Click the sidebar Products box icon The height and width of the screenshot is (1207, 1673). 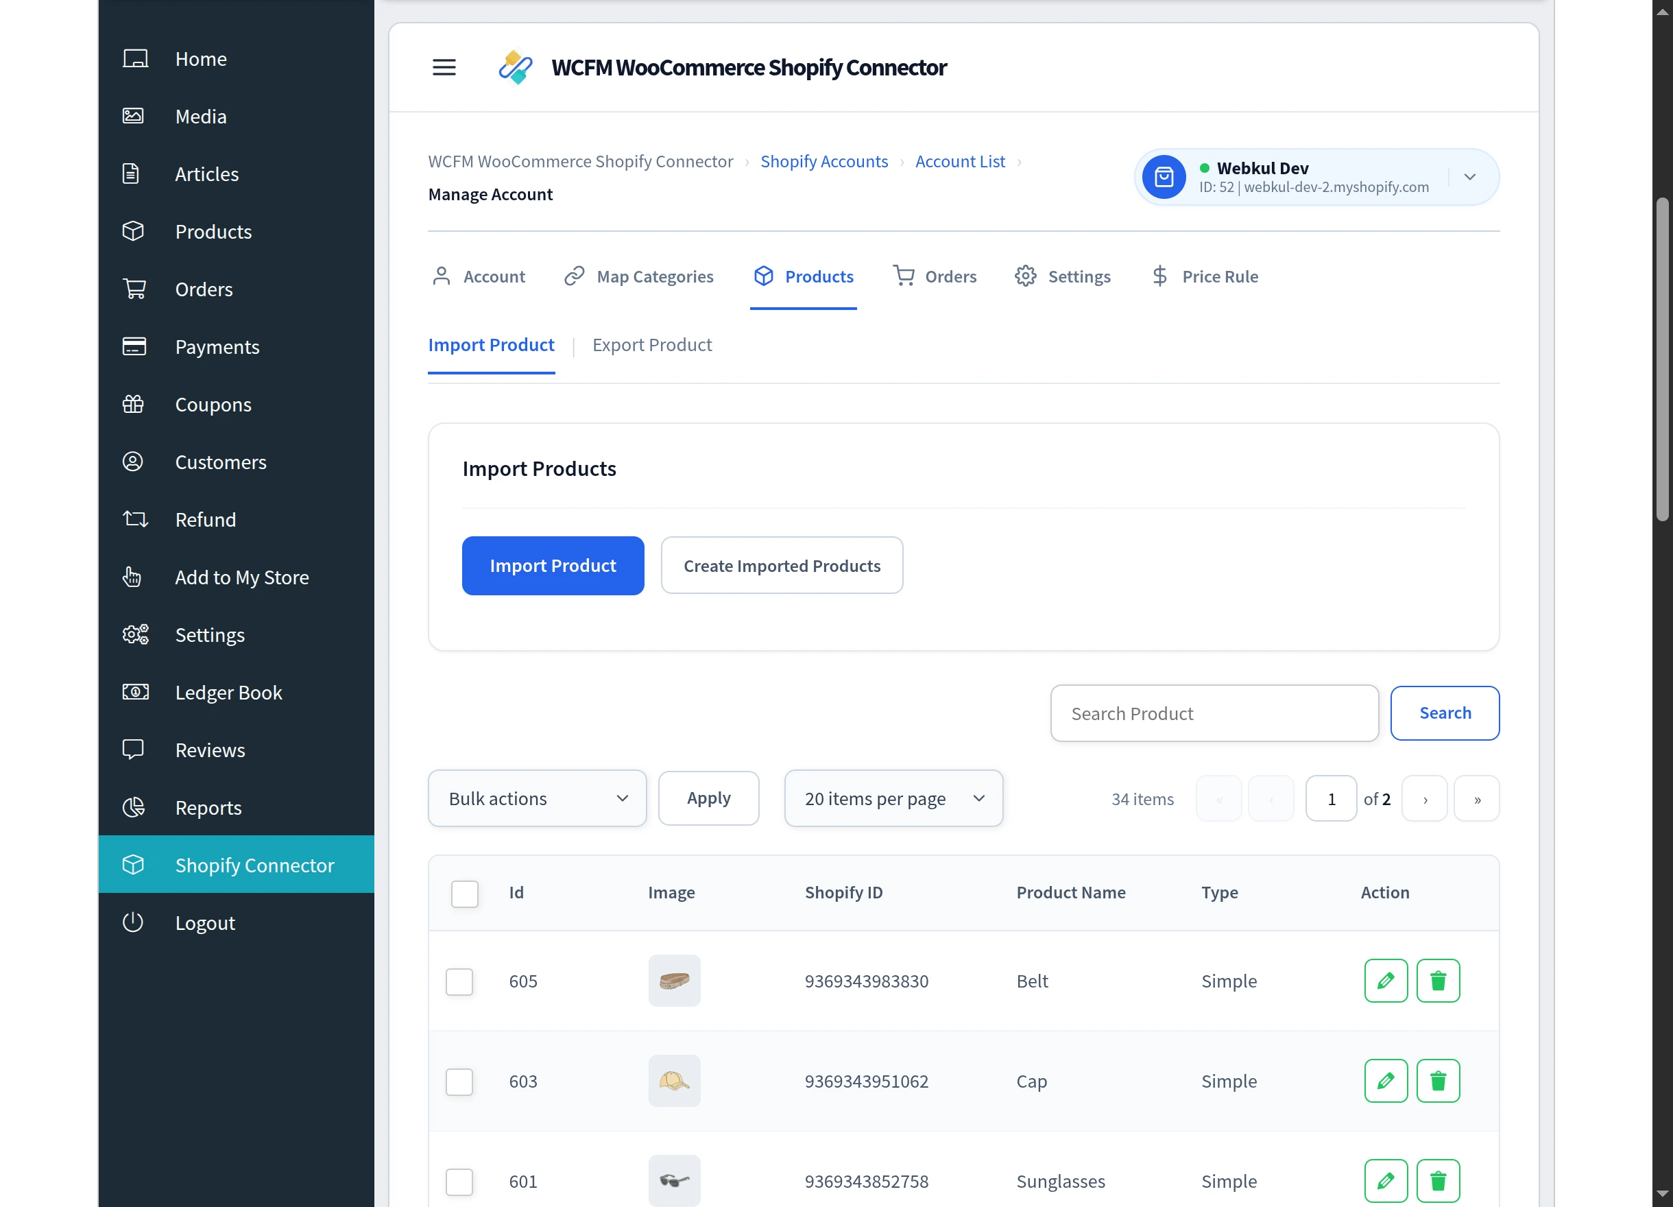[x=134, y=232]
